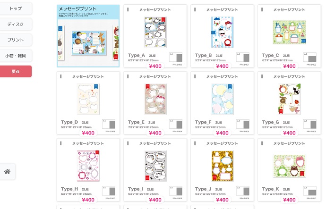This screenshot has width=326, height=209.
Task: Click the ¥400 price tag on Type_A
Action: point(155,66)
